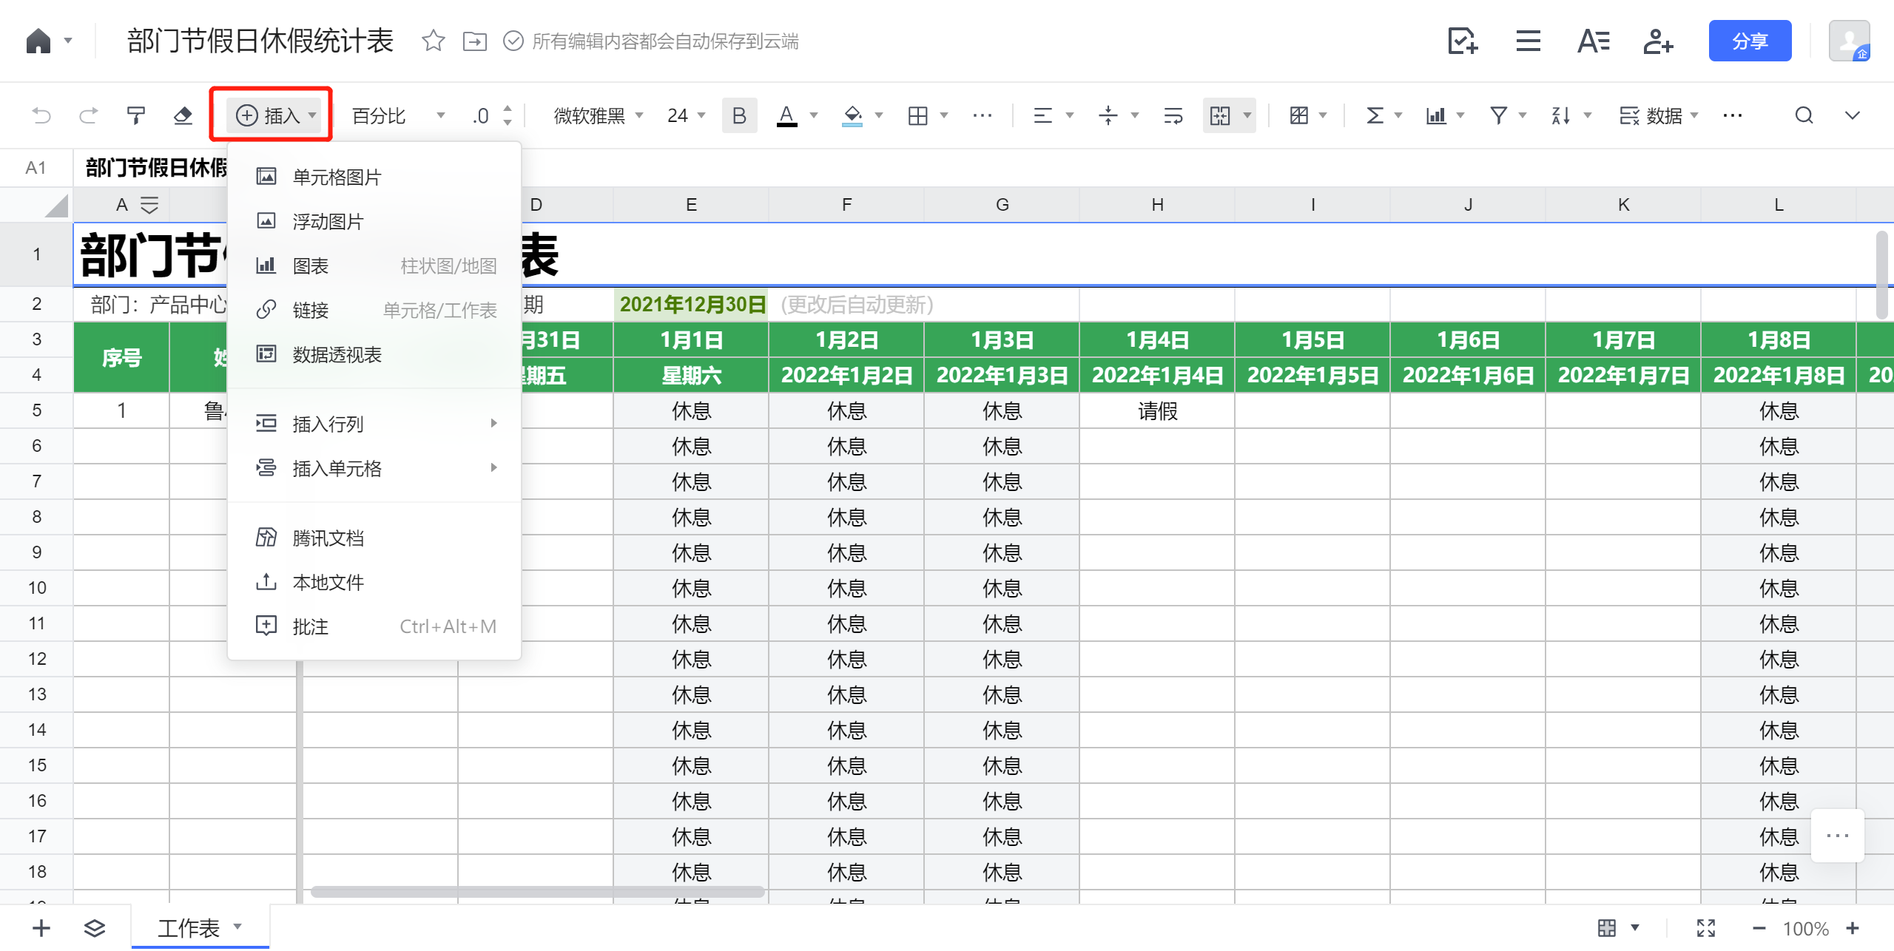The image size is (1894, 951).
Task: Click the blue 分享 button
Action: [1749, 41]
